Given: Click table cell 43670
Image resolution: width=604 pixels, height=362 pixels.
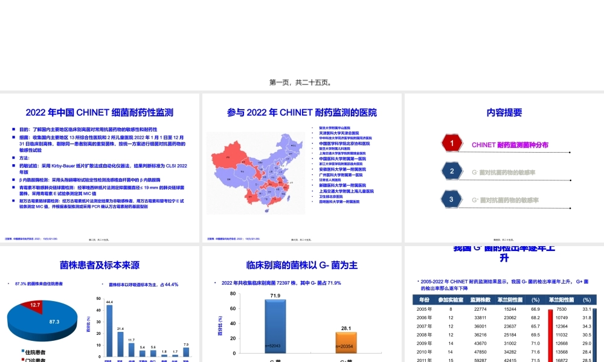Looking at the screenshot, I should [x=480, y=343].
